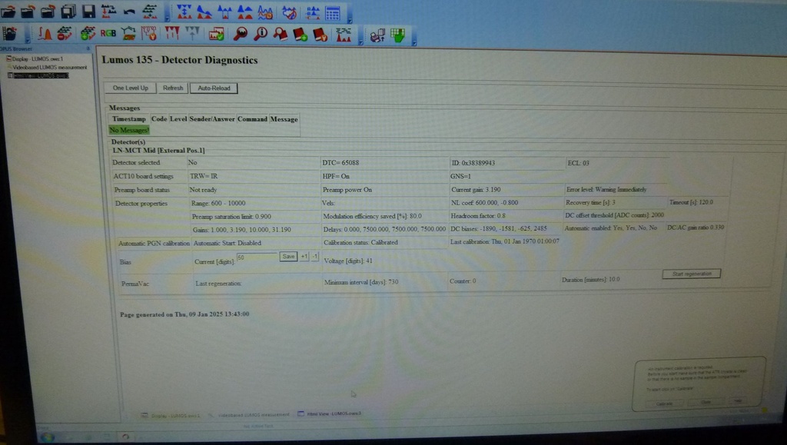The width and height of the screenshot is (787, 445).
Task: Click the picture icon with green checkmark
Action: tap(216, 34)
